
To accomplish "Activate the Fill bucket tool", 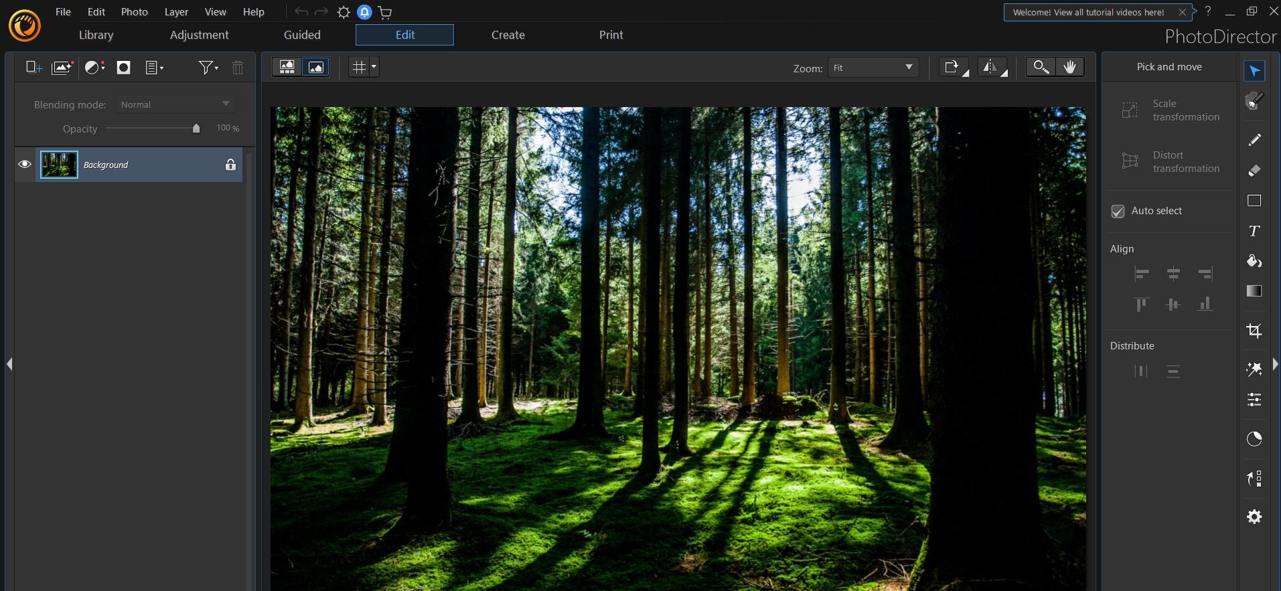I will click(1254, 261).
